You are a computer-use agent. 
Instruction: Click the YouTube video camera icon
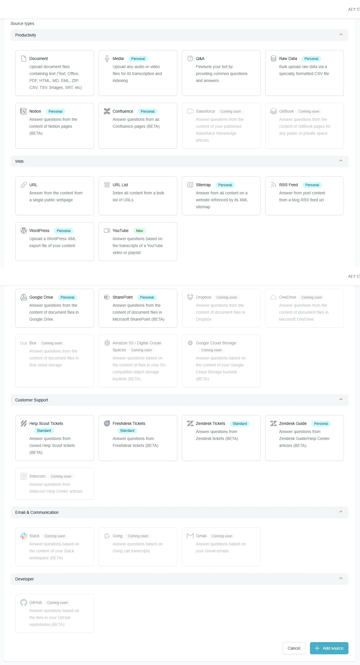pyautogui.click(x=107, y=231)
